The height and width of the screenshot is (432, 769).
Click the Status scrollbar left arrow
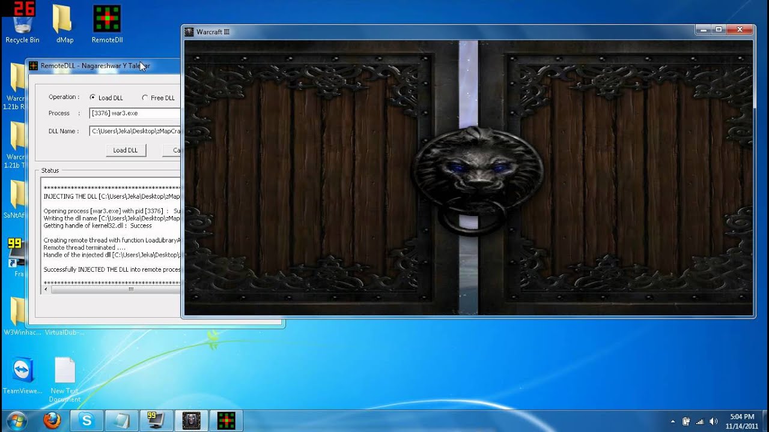(x=46, y=289)
